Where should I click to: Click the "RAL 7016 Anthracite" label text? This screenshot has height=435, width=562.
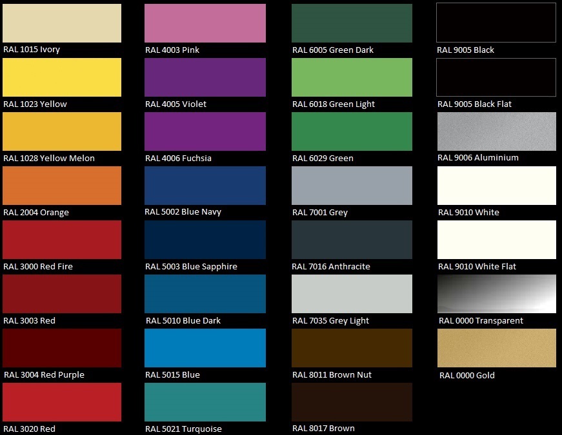(x=331, y=267)
